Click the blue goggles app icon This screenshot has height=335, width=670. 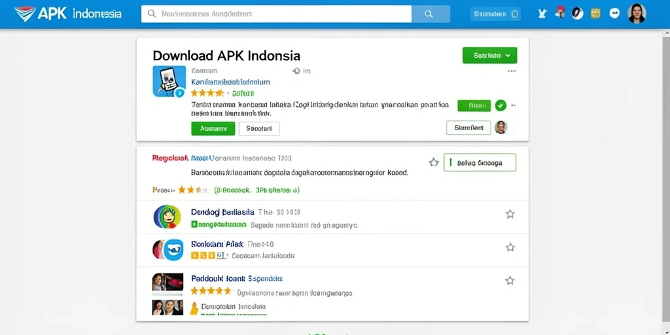click(x=173, y=250)
